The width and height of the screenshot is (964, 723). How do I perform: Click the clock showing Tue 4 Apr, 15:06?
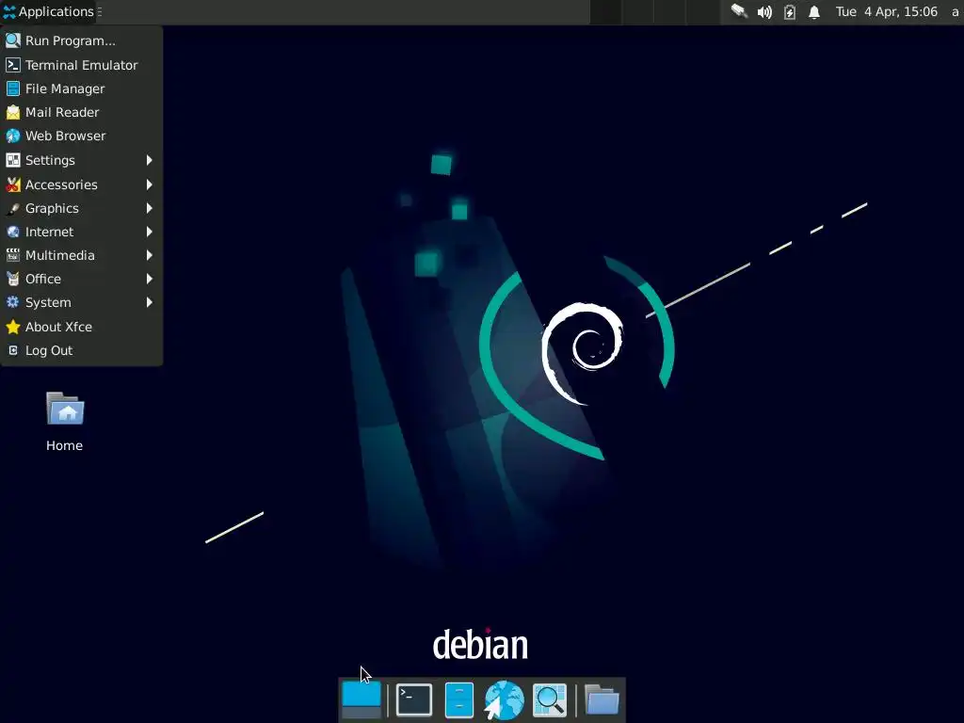(x=887, y=11)
